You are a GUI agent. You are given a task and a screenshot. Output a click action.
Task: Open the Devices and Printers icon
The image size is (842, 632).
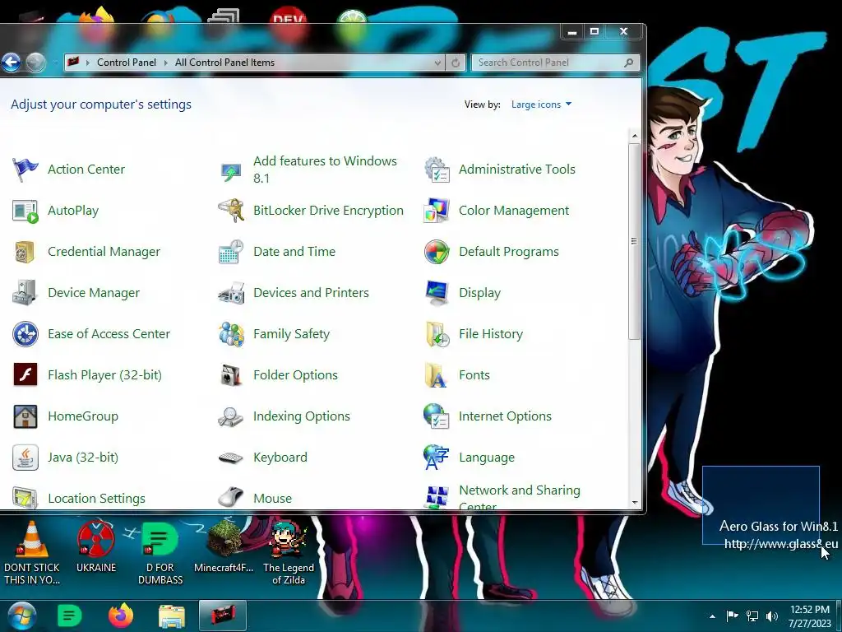click(x=231, y=294)
